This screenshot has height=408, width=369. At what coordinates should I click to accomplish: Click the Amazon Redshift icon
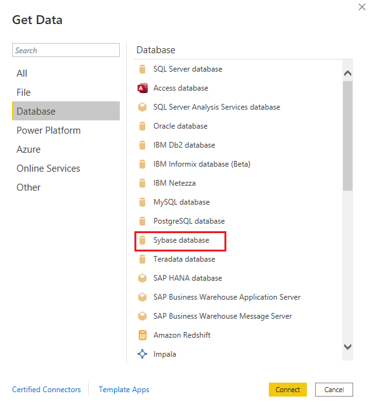[143, 335]
